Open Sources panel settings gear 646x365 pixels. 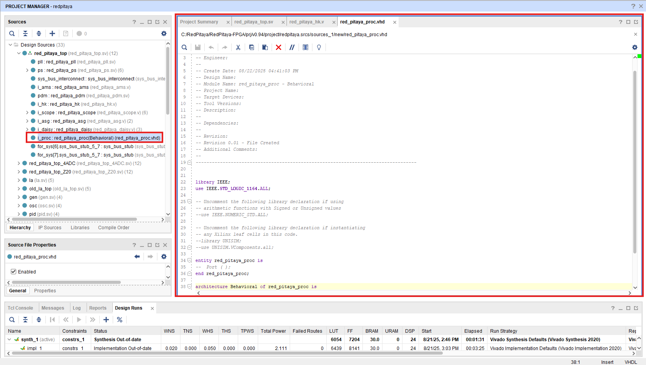click(164, 33)
